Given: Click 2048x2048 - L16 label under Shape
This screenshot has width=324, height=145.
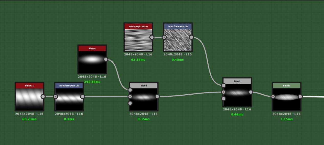Looking at the screenshot, I should pos(92,76).
